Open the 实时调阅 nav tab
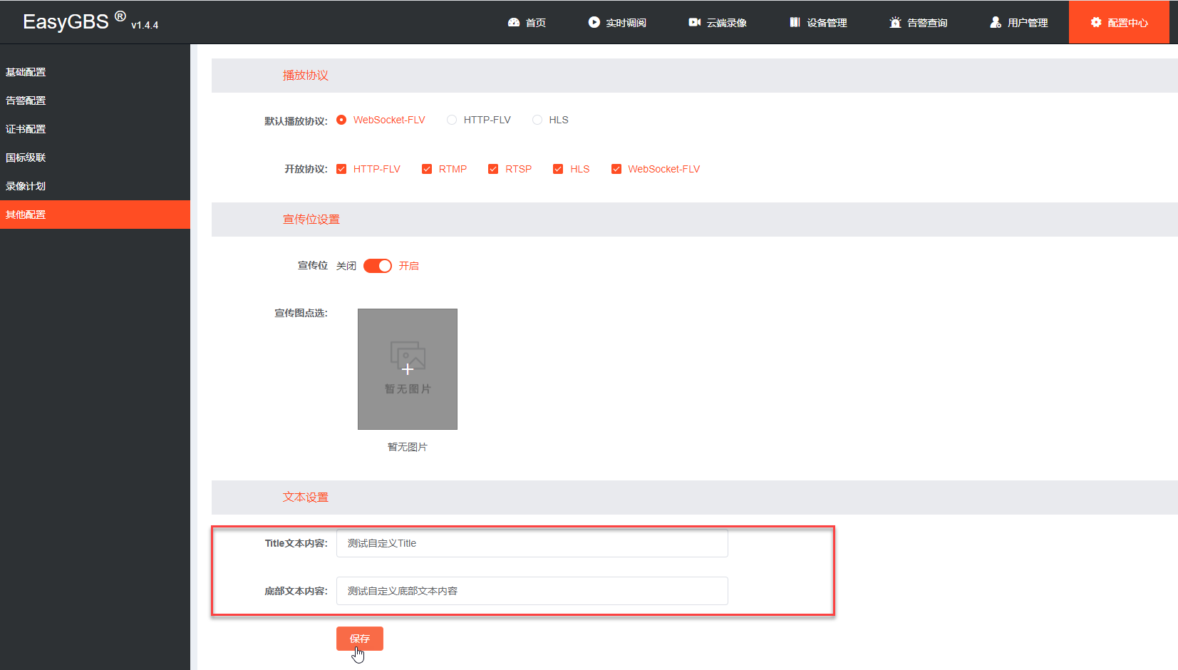Viewport: 1178px width, 670px height. tap(617, 23)
